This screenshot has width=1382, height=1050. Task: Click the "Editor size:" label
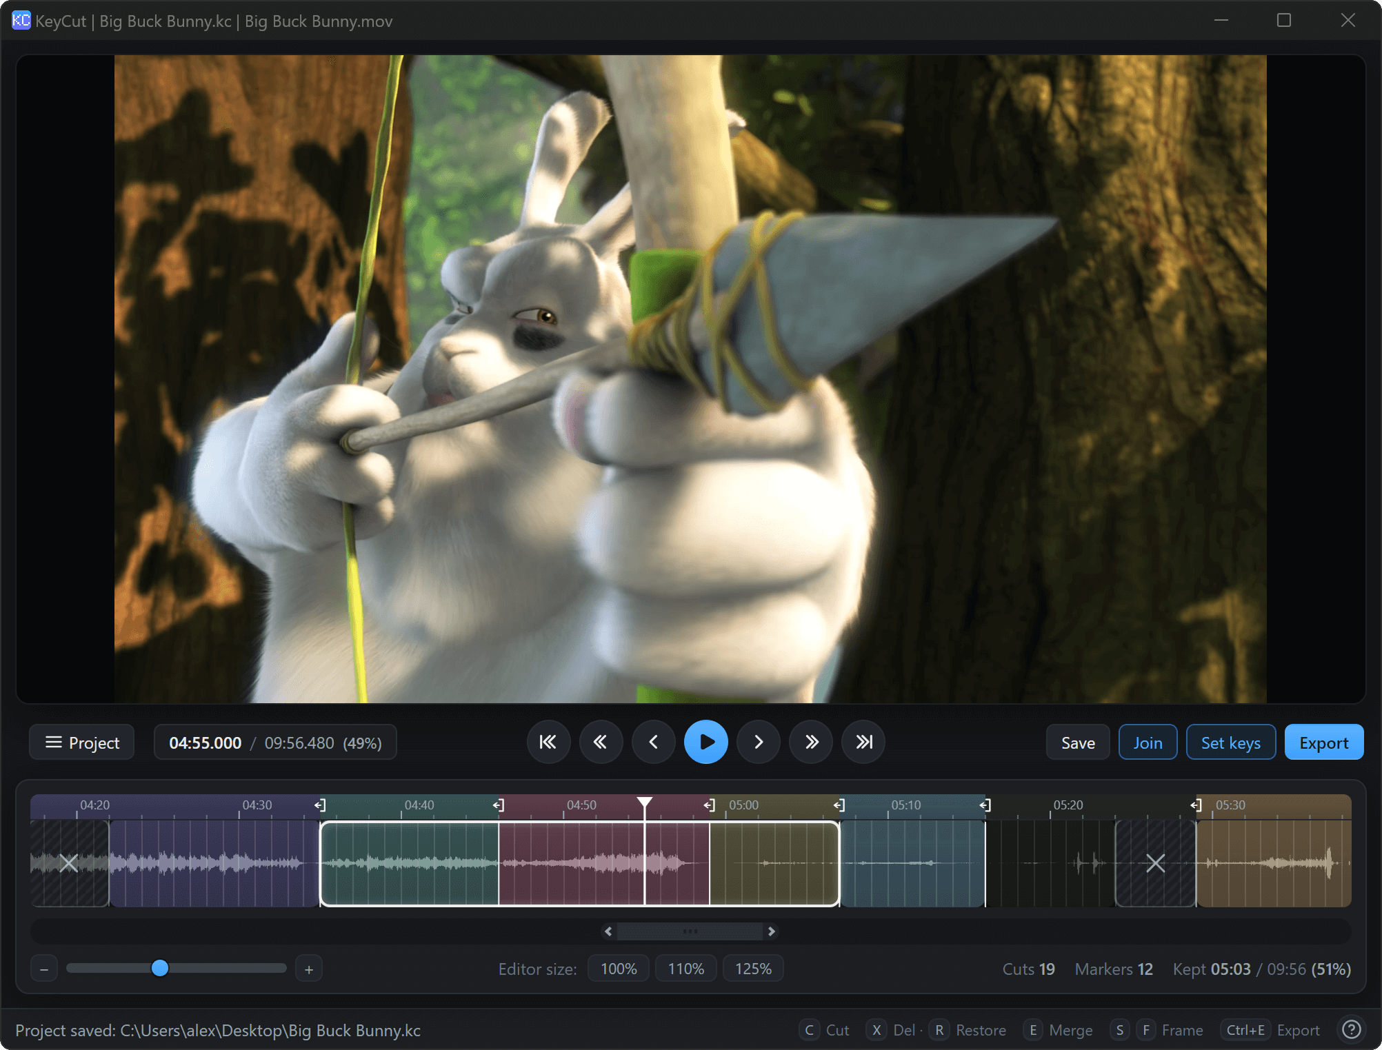[x=537, y=969]
